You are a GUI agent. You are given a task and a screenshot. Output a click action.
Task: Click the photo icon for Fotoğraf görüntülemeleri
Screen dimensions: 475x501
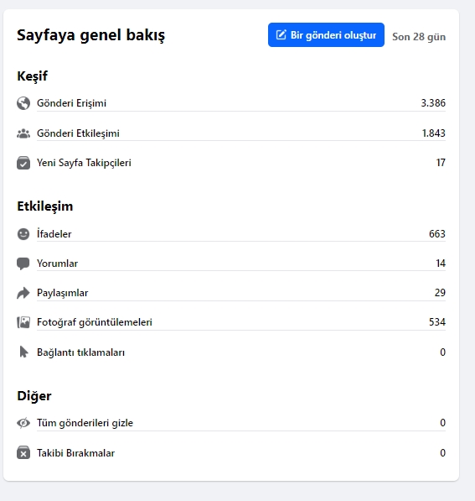pos(23,322)
